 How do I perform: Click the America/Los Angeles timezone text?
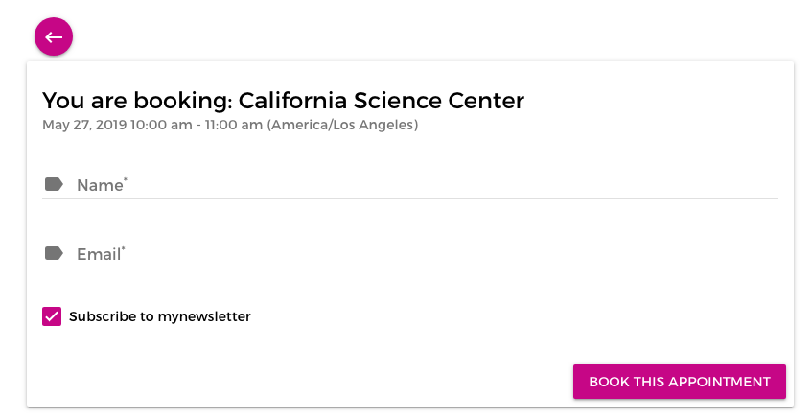tap(342, 125)
